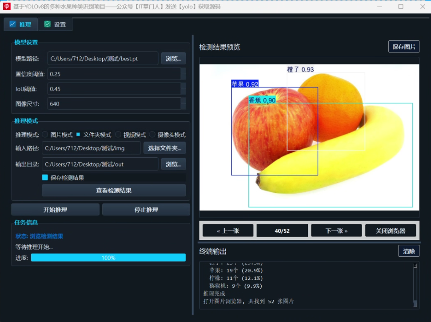Click the 输出目录 input field

tap(100, 164)
